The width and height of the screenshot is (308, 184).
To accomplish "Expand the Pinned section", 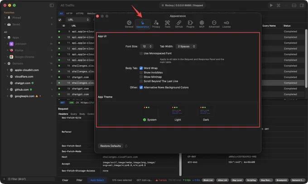I will pyautogui.click(x=5, y=18).
